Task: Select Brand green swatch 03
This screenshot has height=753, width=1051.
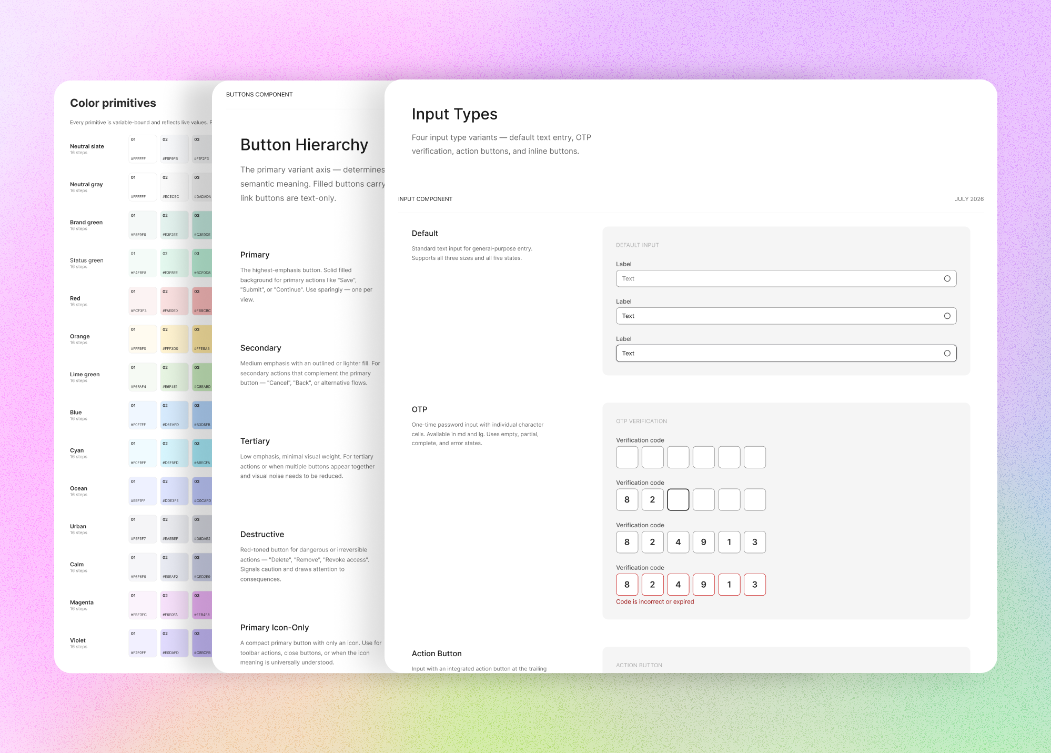Action: click(203, 225)
